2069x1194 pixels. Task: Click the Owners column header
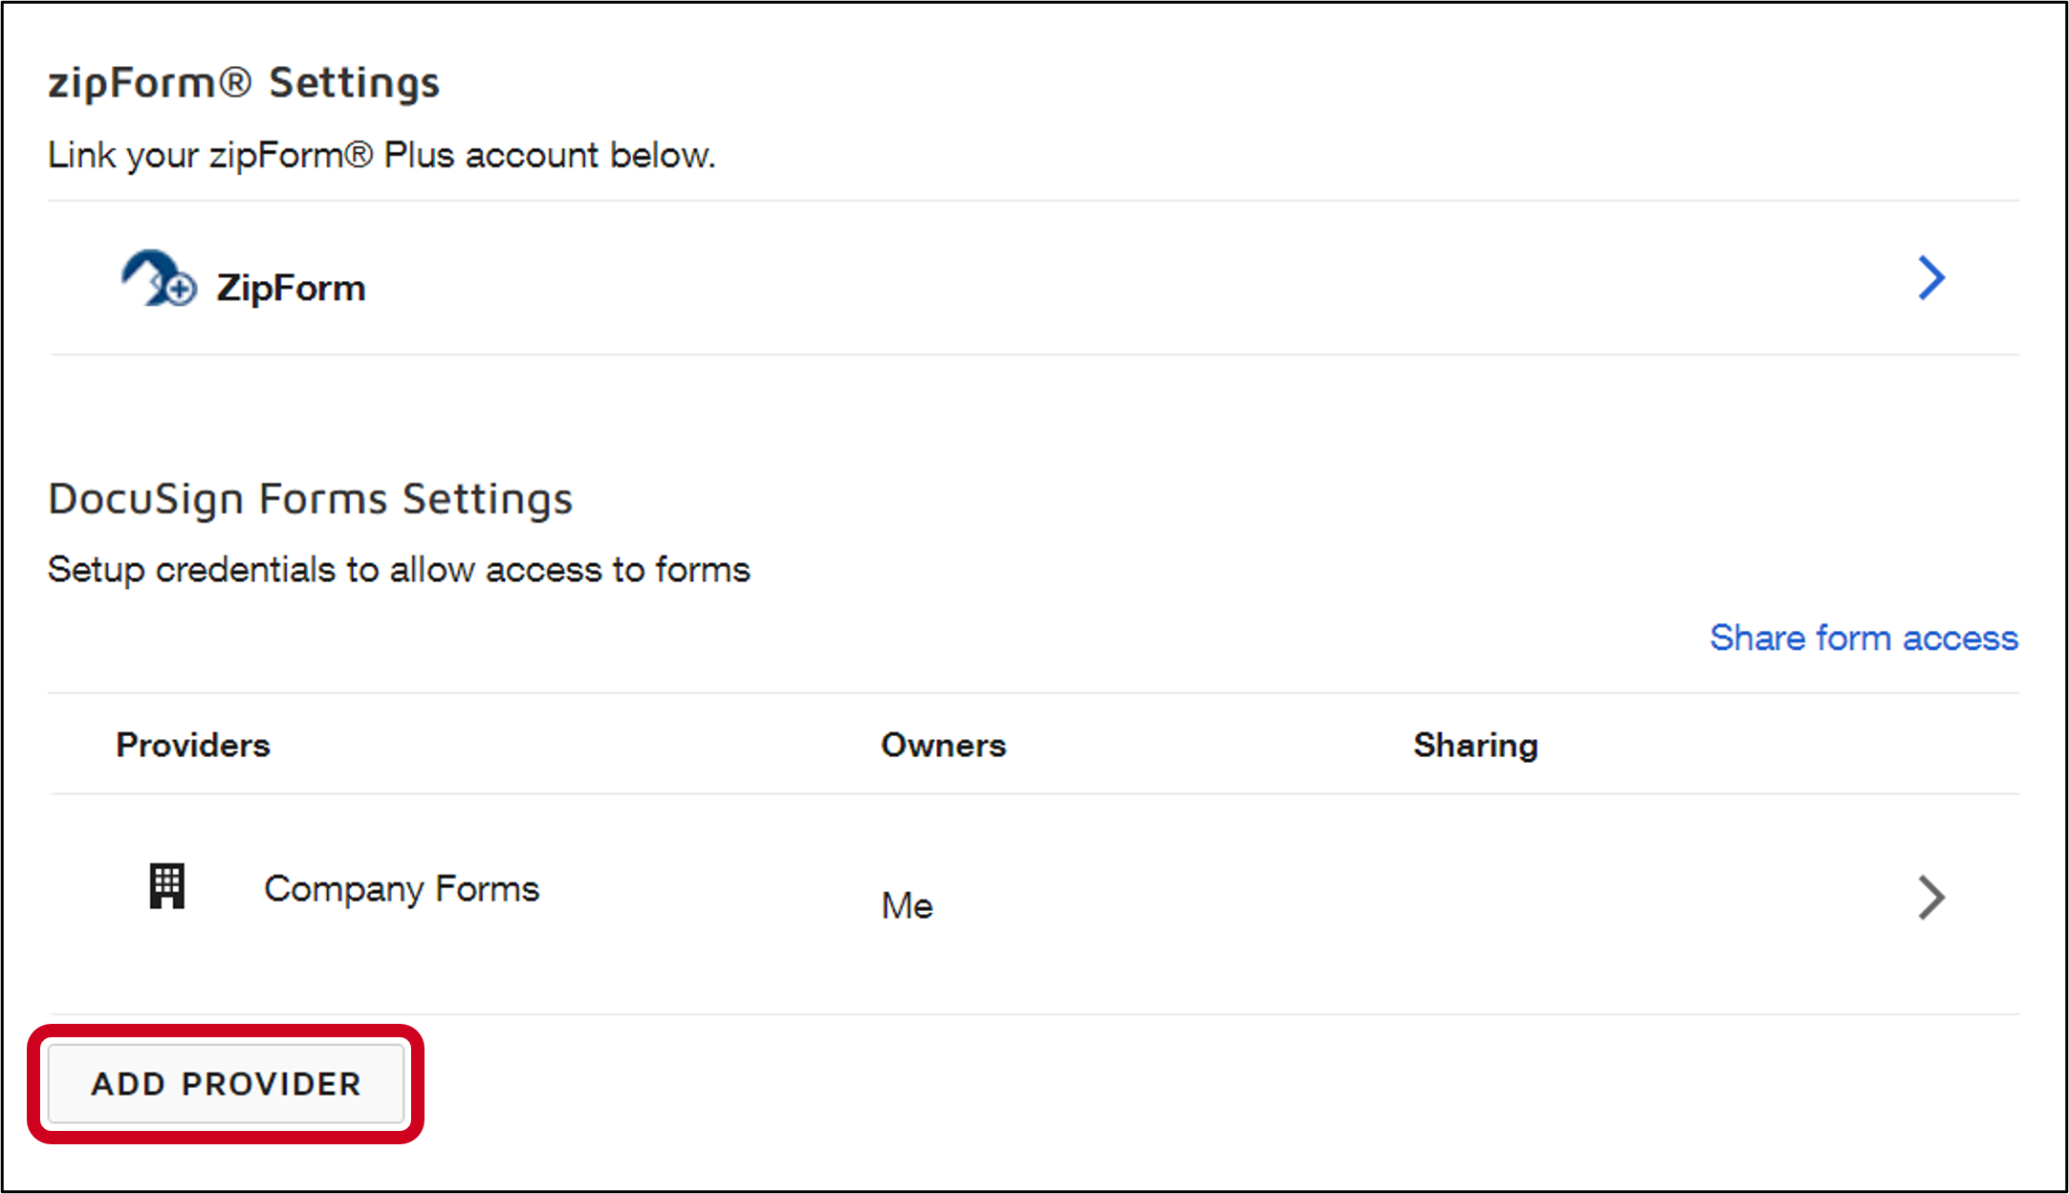[x=944, y=745]
